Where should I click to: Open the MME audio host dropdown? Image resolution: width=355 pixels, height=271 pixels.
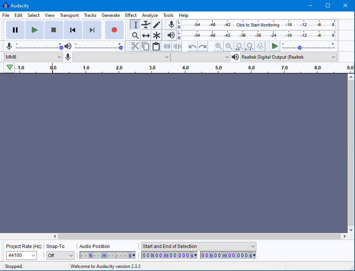[x=33, y=57]
